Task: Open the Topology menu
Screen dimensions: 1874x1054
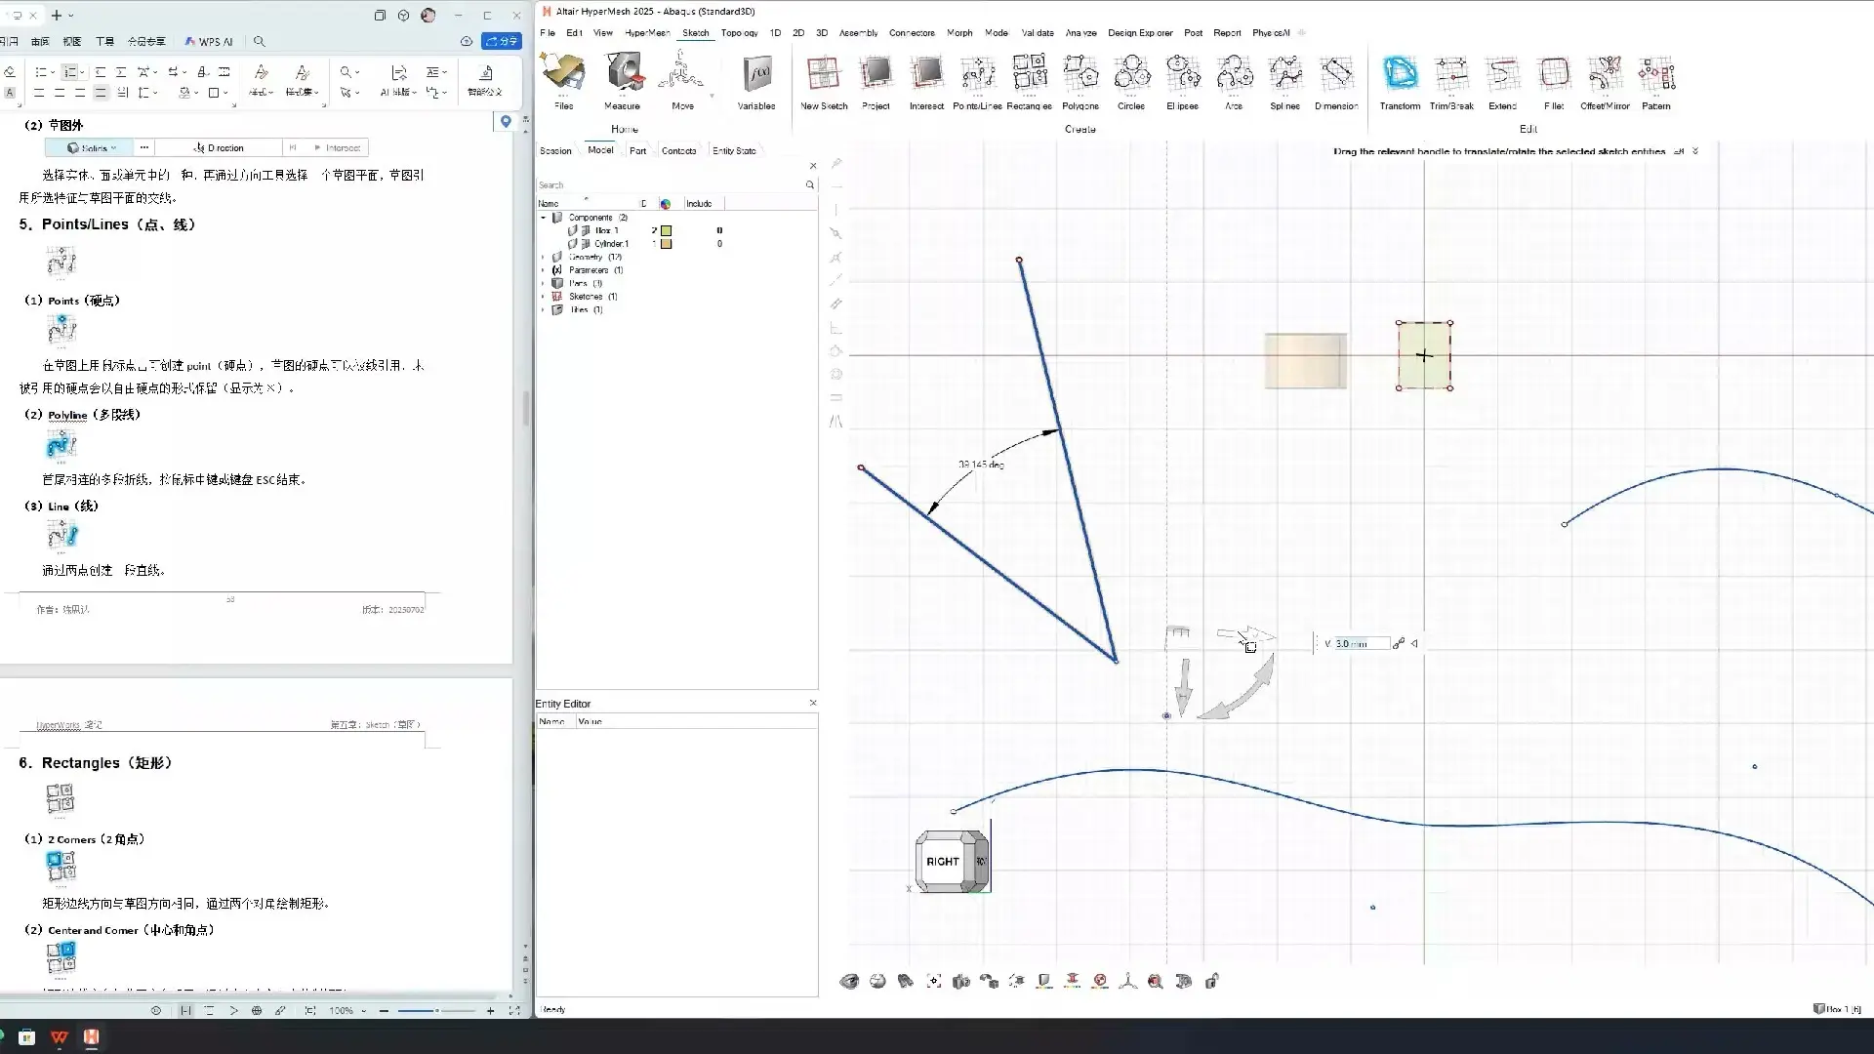Action: [x=739, y=33]
